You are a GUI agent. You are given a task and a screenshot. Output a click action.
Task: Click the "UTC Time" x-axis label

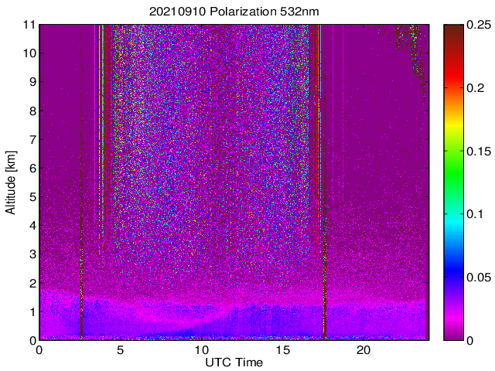234,362
